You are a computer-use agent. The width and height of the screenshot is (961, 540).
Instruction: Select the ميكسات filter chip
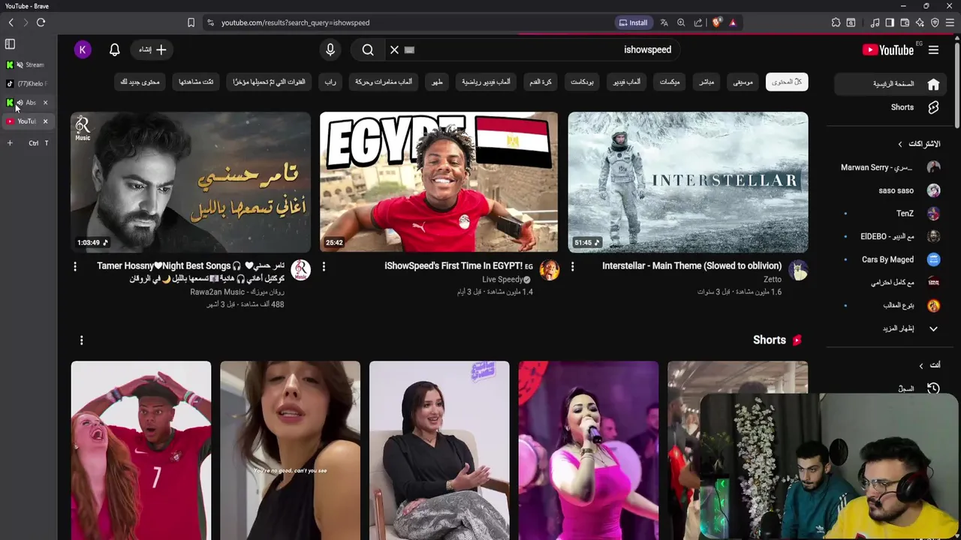(x=670, y=82)
